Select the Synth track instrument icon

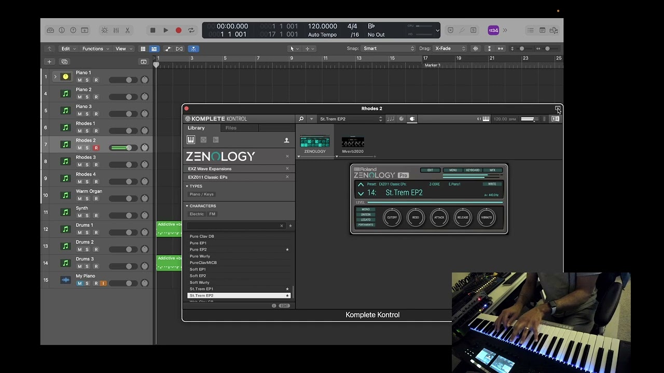[x=65, y=212]
